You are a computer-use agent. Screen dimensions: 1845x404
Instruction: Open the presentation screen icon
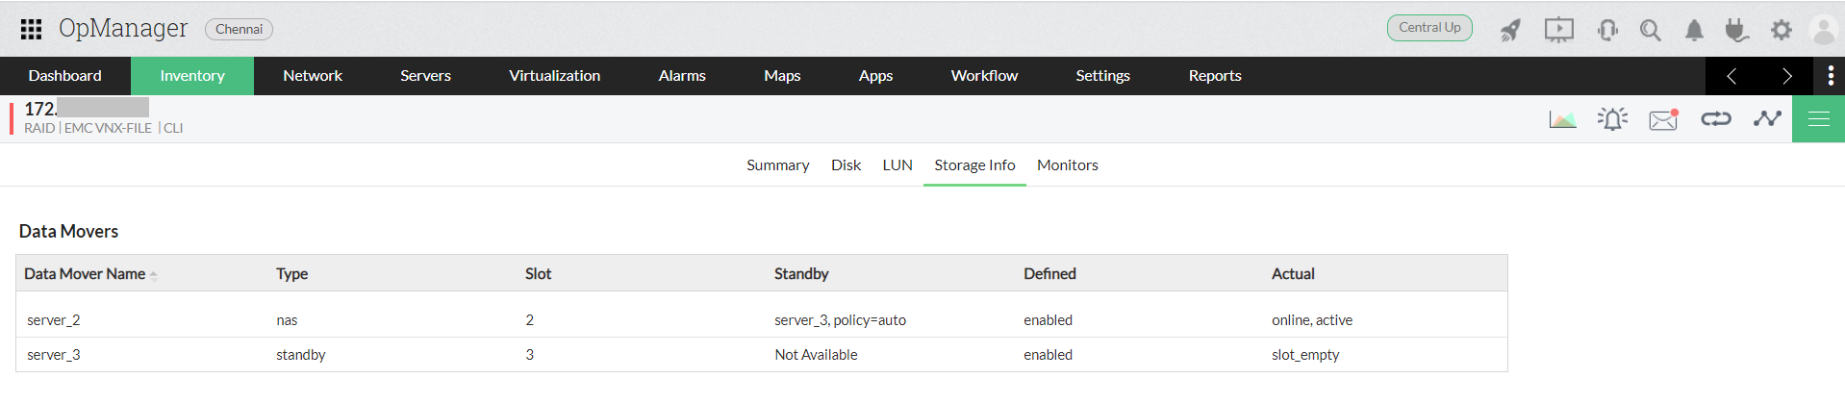point(1558,30)
